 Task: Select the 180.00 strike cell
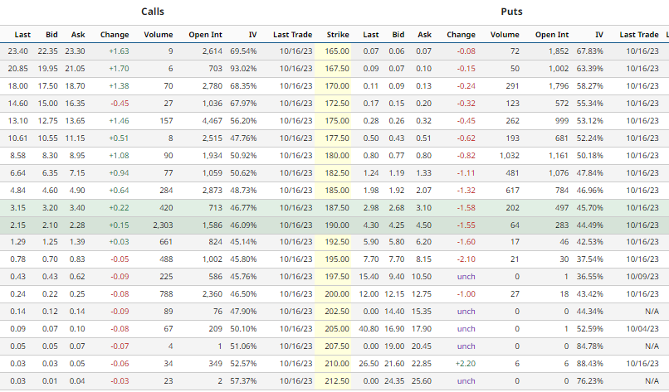333,156
